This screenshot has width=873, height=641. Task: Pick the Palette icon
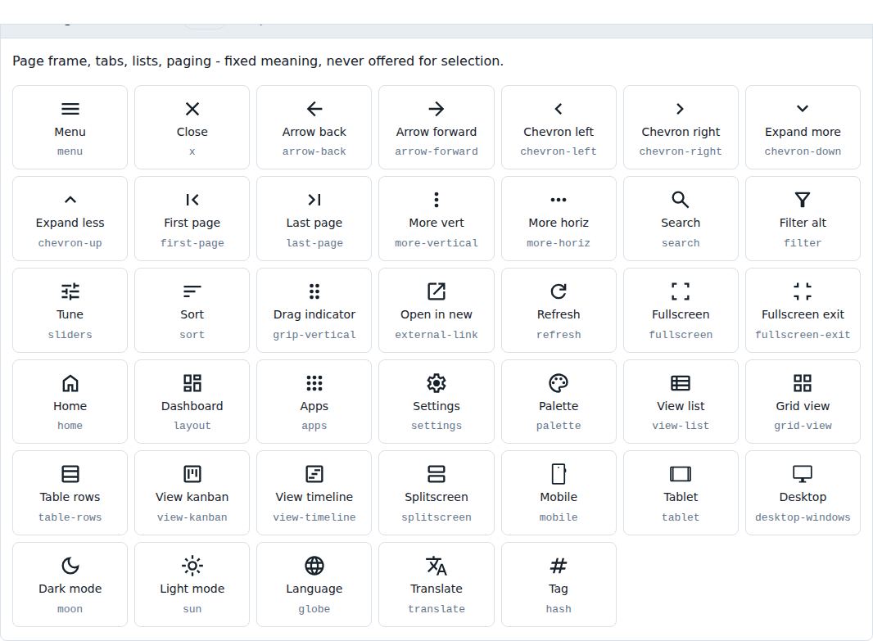pos(559,383)
